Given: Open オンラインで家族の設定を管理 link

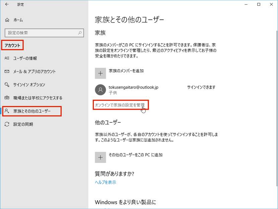Looking at the screenshot, I should [120, 105].
